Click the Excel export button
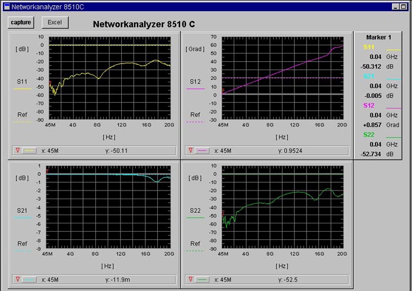Screen dimensions: 412x291 [55, 22]
